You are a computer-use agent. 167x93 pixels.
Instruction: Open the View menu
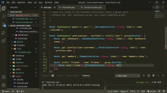click(30, 2)
